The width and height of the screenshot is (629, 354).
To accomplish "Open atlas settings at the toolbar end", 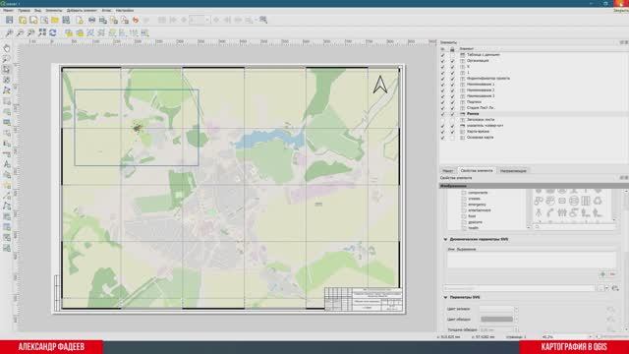I will 263,20.
